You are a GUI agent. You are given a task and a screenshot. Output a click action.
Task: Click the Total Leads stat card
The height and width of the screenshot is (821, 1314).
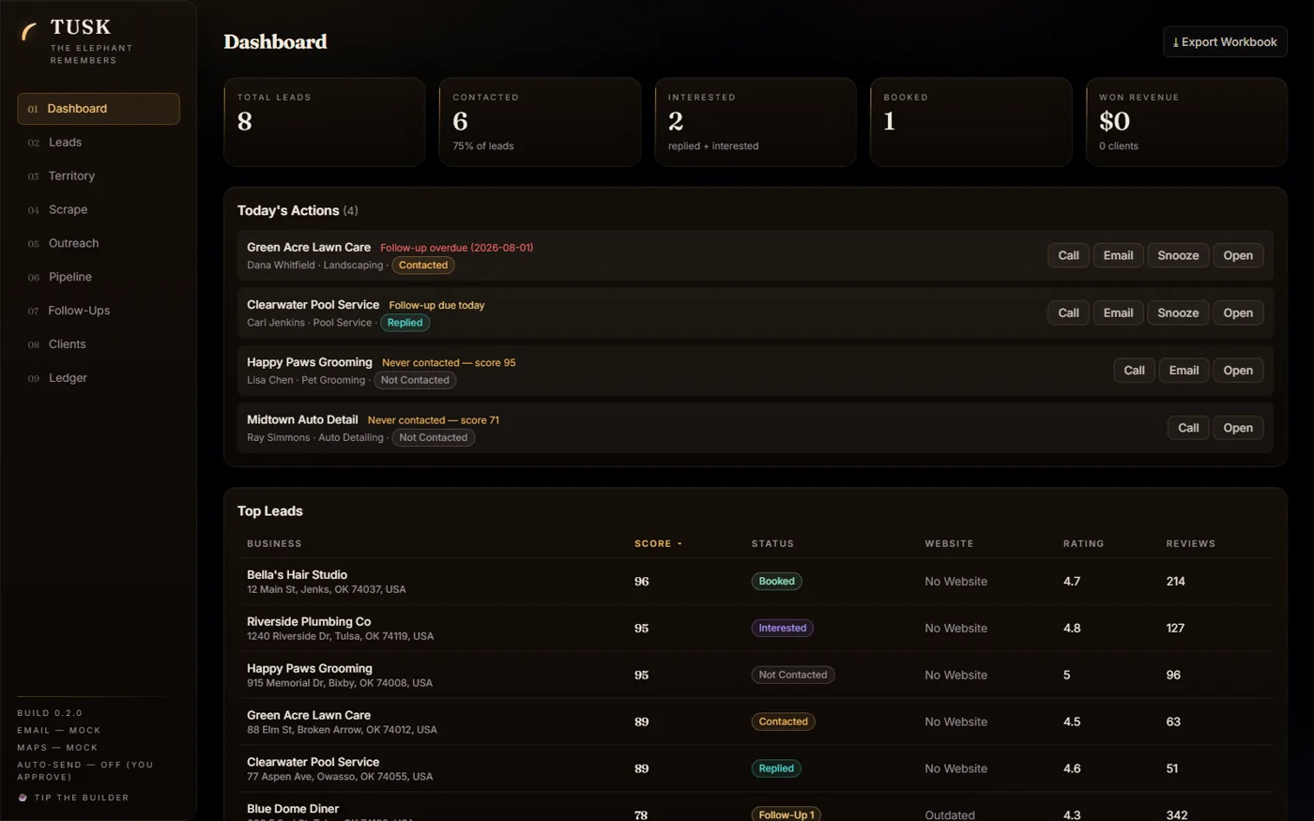324,122
